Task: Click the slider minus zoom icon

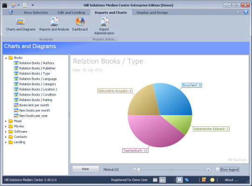Action: point(134,170)
